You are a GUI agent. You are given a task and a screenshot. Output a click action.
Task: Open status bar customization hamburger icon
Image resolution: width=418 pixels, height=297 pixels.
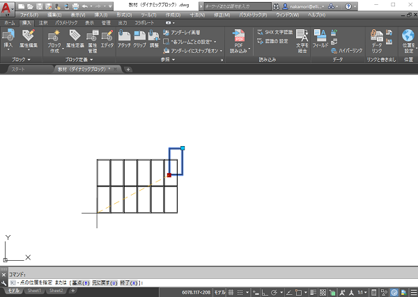(414, 292)
